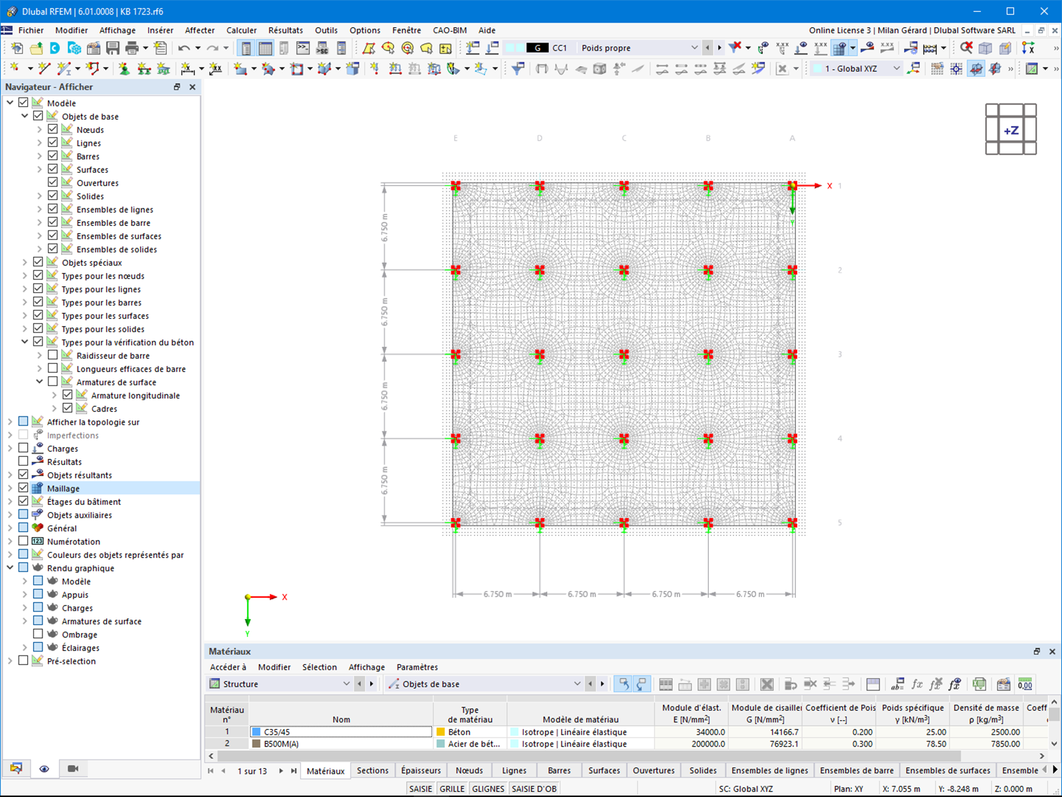Collapse the Armatures de surface node

(x=39, y=382)
